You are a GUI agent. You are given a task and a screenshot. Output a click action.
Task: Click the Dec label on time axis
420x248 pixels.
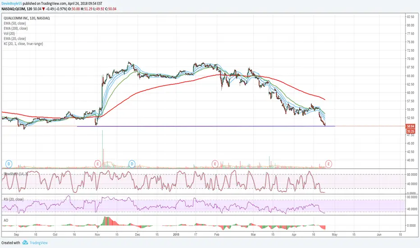tap(137, 234)
